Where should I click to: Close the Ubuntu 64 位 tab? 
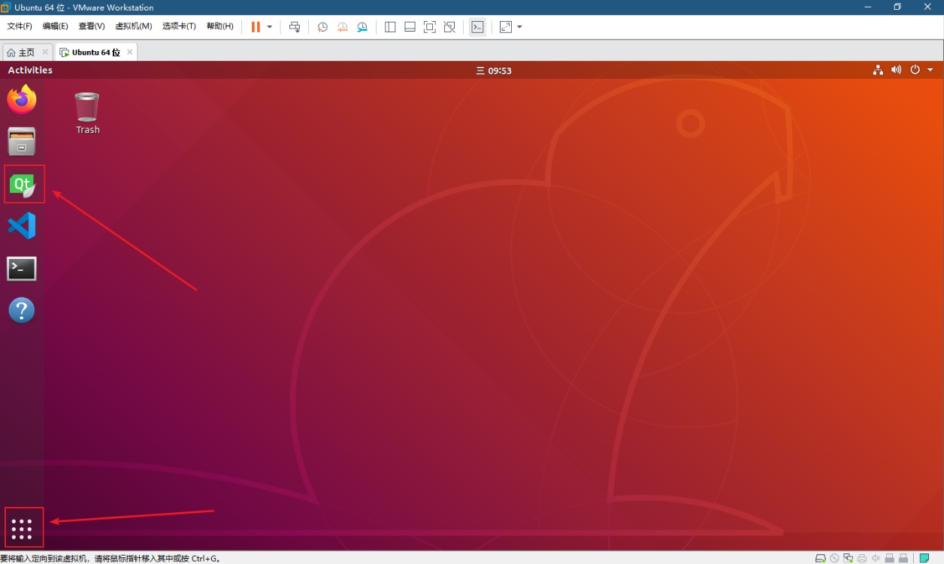(x=129, y=52)
